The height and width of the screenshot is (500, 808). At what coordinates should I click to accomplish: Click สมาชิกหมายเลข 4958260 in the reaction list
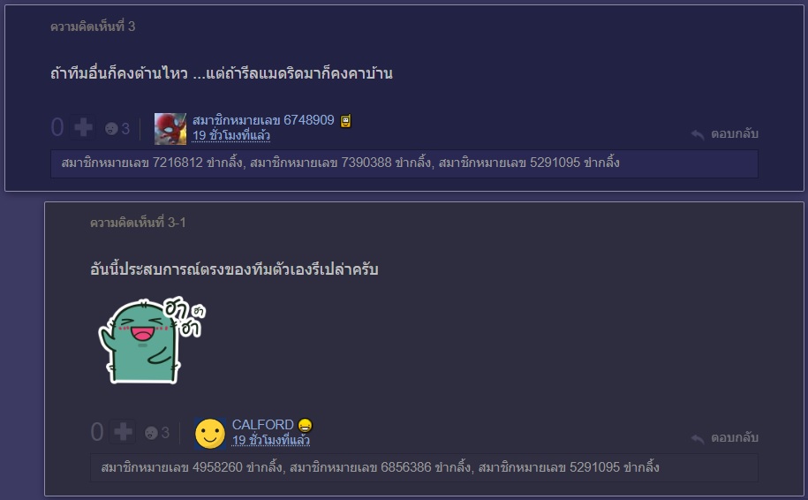(x=171, y=467)
